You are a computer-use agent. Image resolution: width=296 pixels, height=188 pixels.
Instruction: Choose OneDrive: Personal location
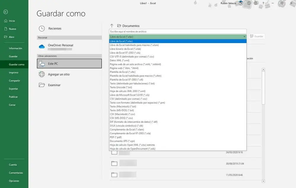tap(69, 46)
